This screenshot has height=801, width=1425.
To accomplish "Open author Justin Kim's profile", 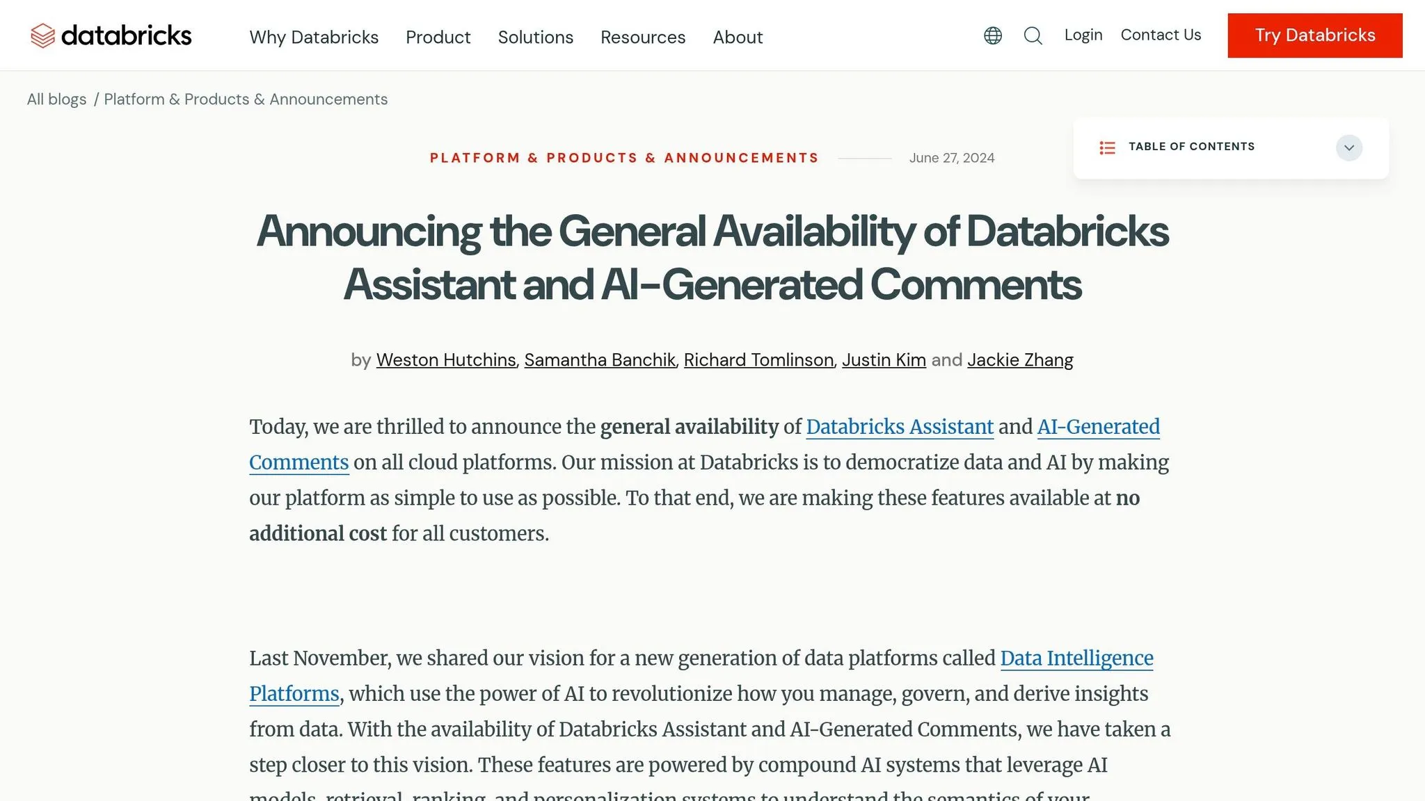I will (884, 360).
